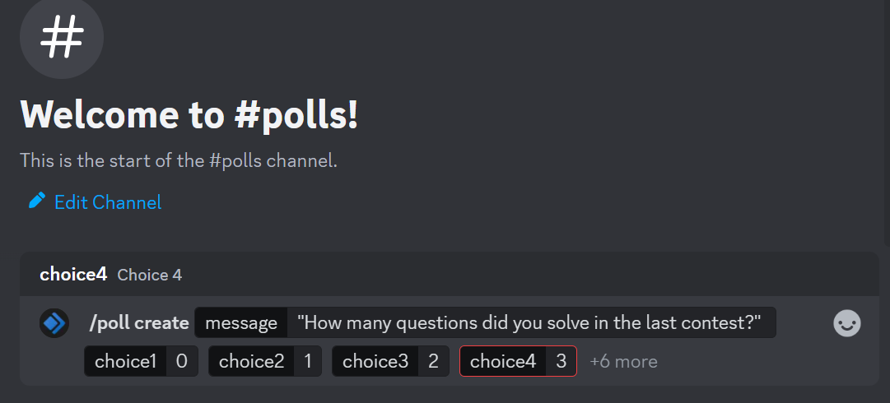Click the choice3 value "2"
The height and width of the screenshot is (403, 890).
point(433,361)
